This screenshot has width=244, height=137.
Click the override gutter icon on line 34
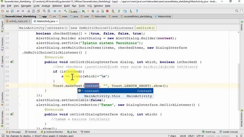point(12,114)
